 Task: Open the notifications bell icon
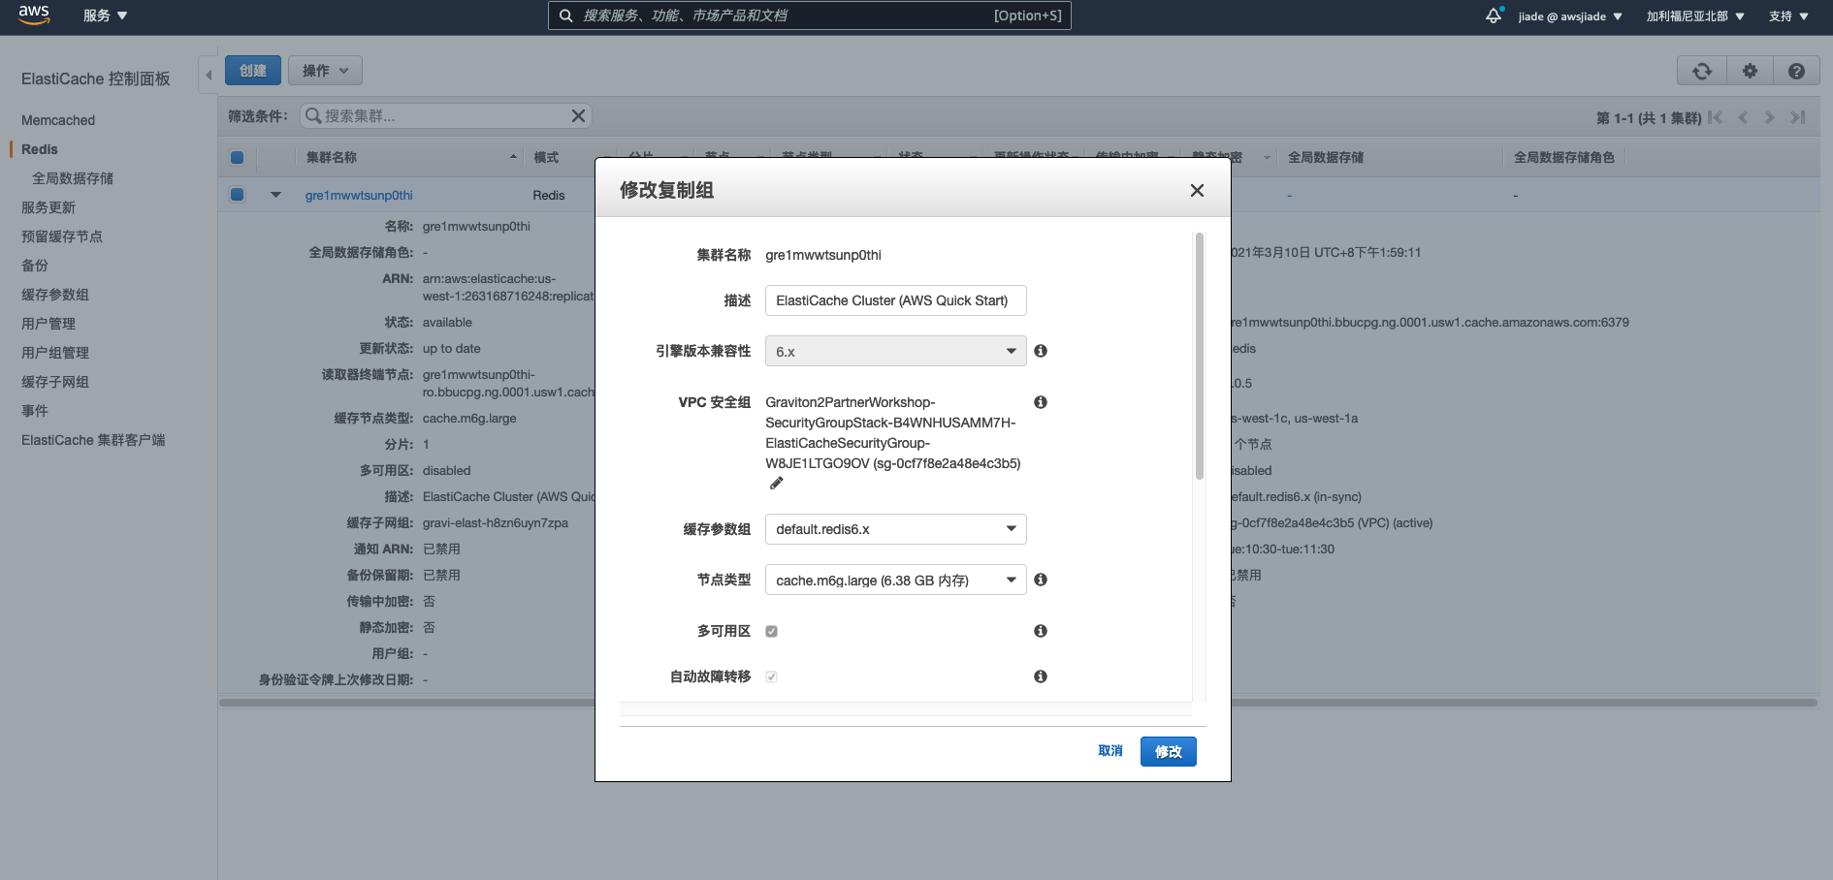tap(1494, 16)
